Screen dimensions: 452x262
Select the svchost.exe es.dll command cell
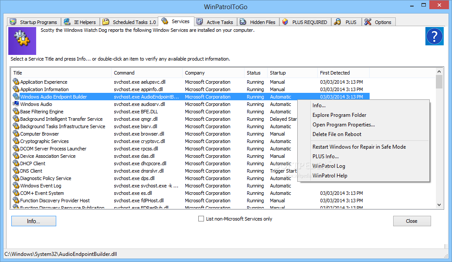tap(133, 193)
